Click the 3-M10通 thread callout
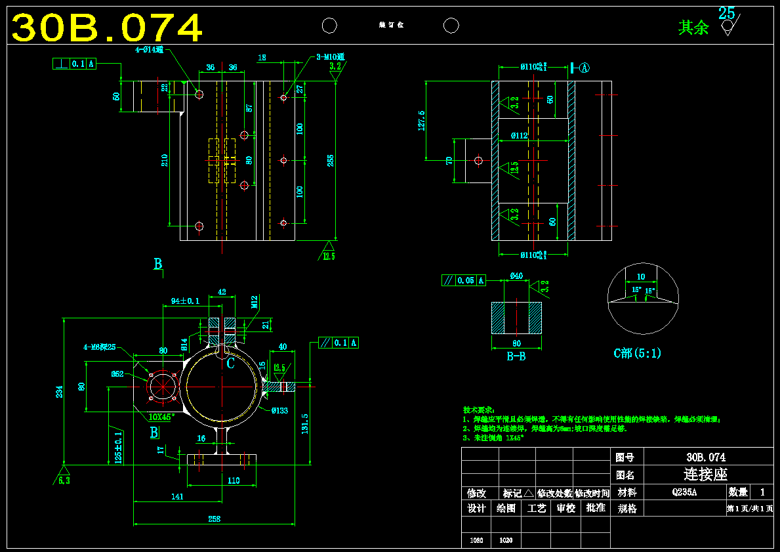The width and height of the screenshot is (780, 552). click(x=331, y=57)
